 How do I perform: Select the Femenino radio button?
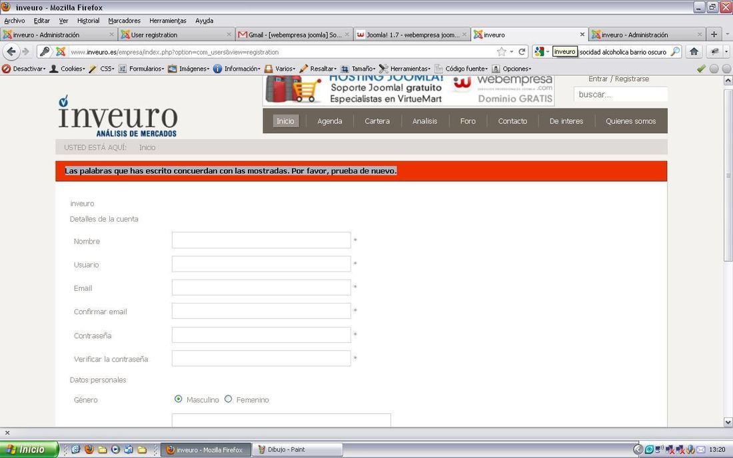[228, 399]
